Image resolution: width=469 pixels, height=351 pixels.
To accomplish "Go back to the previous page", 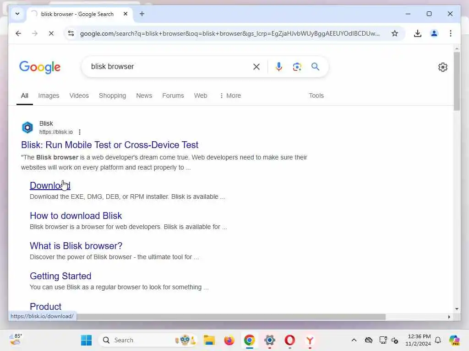I will pos(18,33).
